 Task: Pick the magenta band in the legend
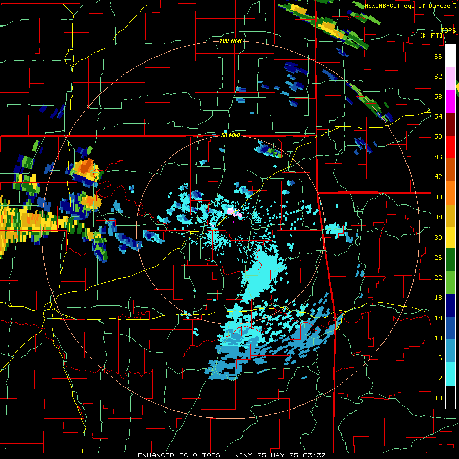pyautogui.click(x=450, y=101)
